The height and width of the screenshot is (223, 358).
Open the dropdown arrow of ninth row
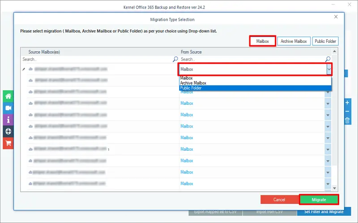pos(328,161)
